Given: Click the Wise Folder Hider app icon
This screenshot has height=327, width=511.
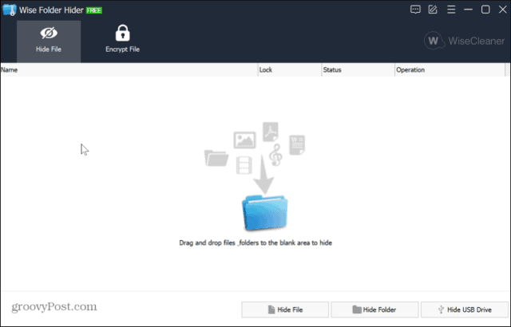Looking at the screenshot, I should click(x=10, y=10).
